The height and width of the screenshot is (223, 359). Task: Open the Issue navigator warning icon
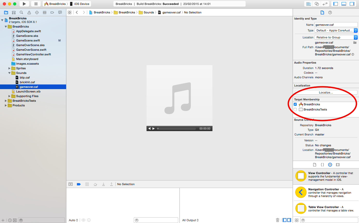(29, 12)
